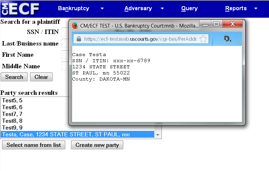Click the padlock security icon in address bar
The image size is (269, 171).
79,39
